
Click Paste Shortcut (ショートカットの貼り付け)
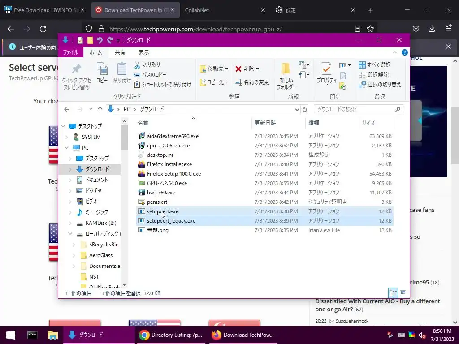tap(162, 85)
